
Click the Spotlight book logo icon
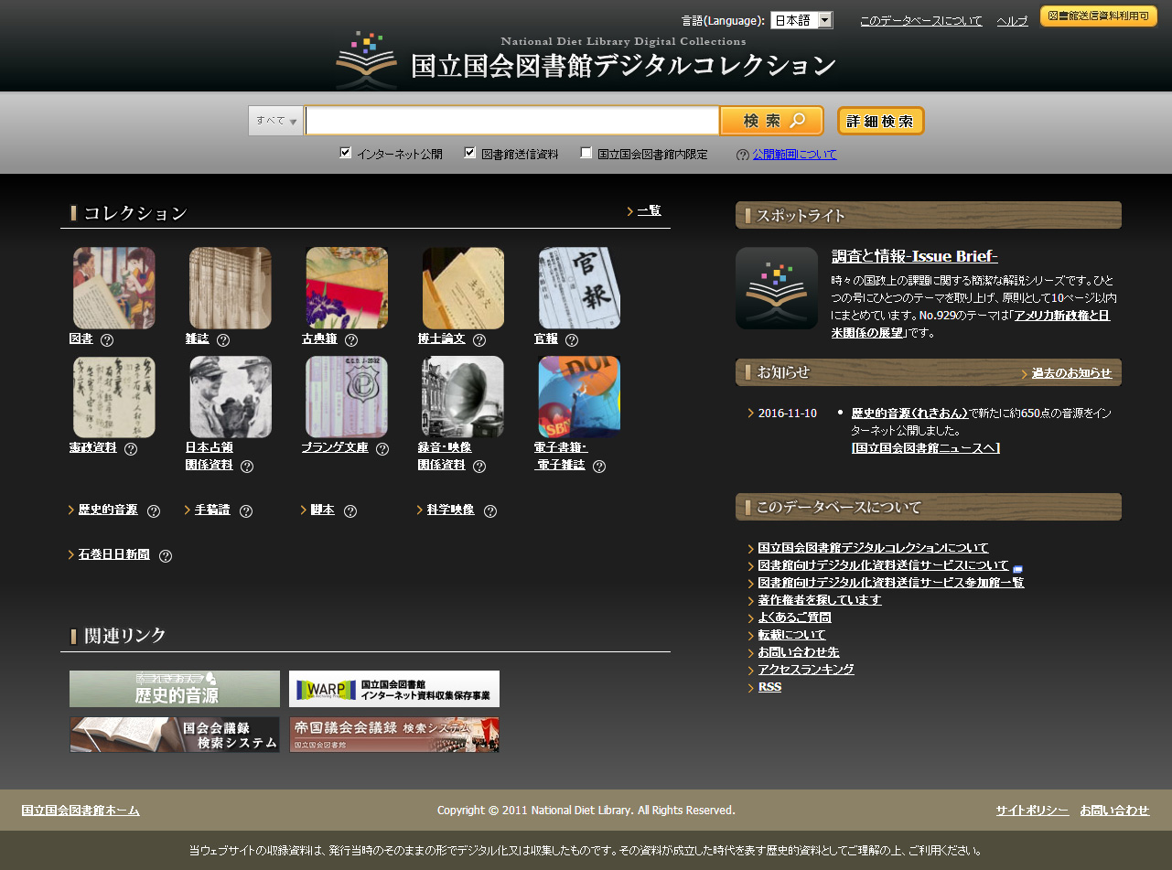[777, 288]
